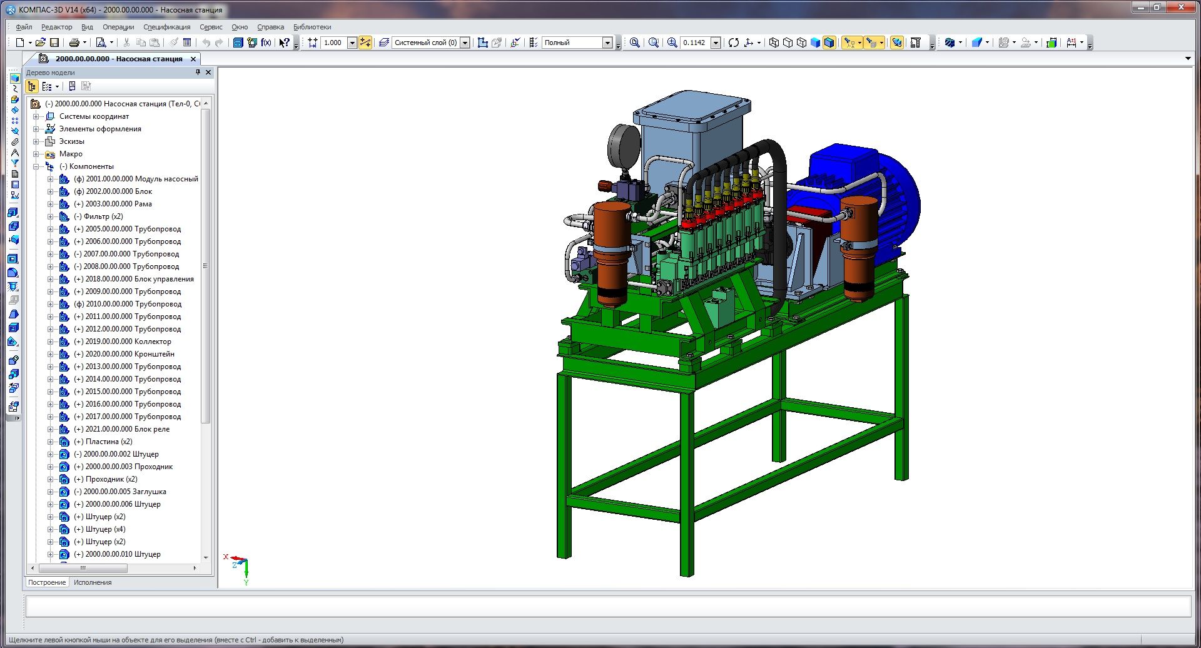Close the Насосная станция document tab
Screen dimensions: 1201x648
pos(193,59)
